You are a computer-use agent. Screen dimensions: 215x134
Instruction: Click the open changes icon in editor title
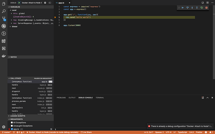(203, 3)
